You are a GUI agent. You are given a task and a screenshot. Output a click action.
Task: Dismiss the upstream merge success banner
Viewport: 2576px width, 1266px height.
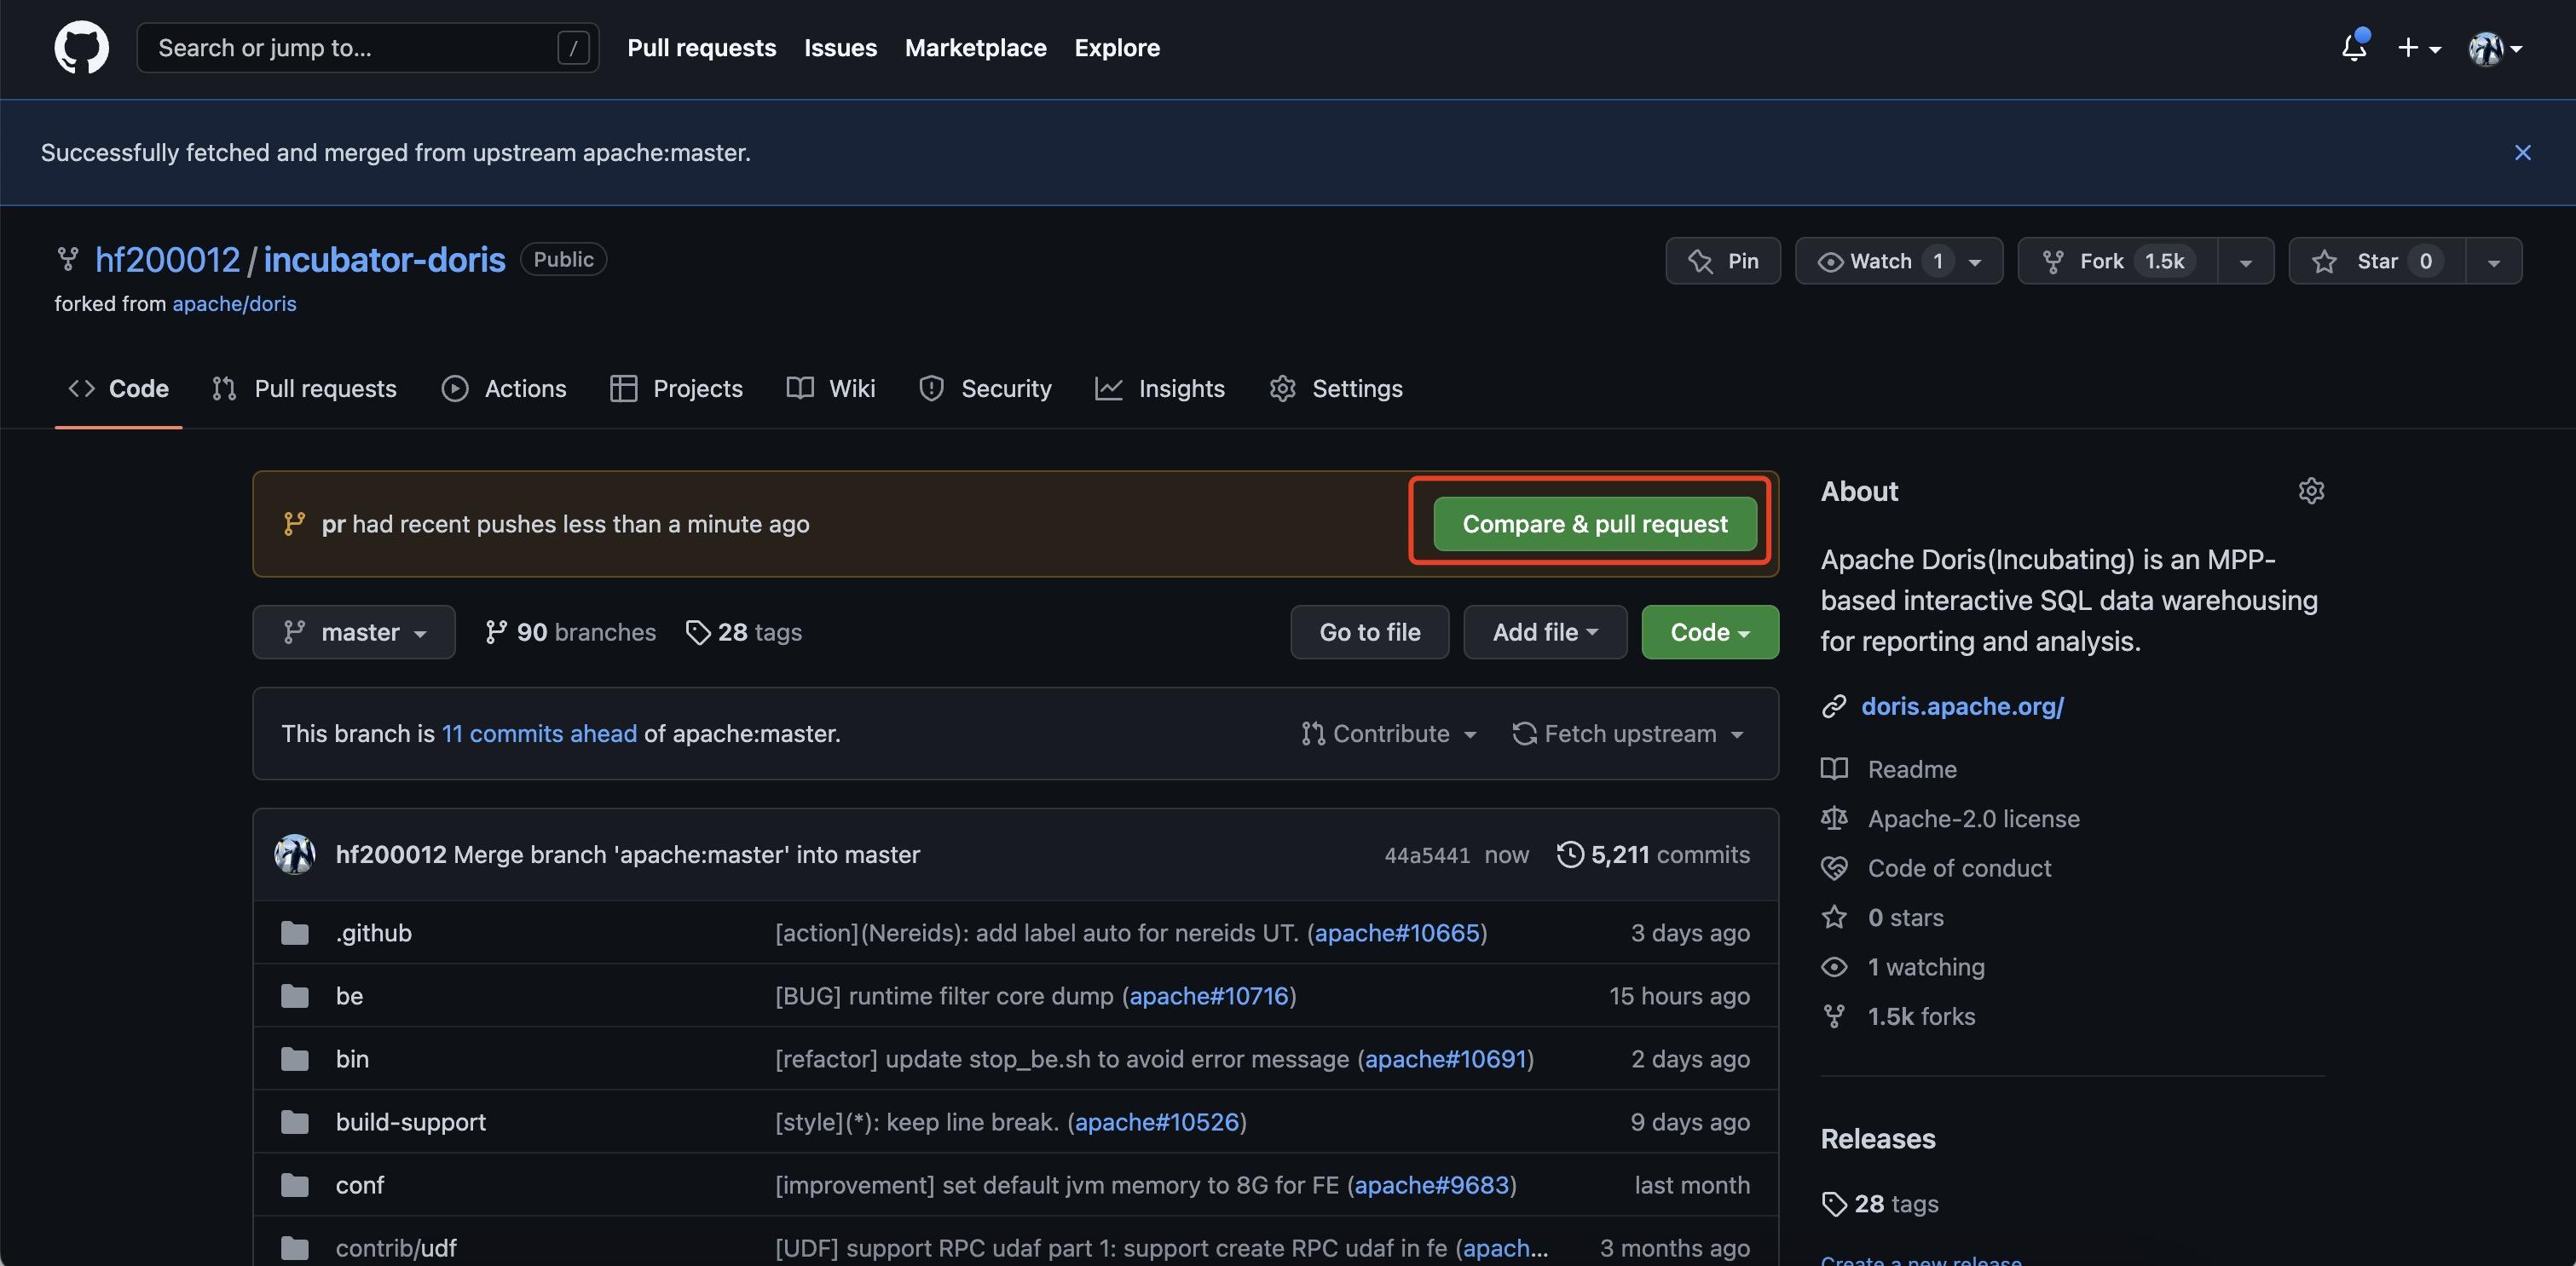click(x=2522, y=152)
